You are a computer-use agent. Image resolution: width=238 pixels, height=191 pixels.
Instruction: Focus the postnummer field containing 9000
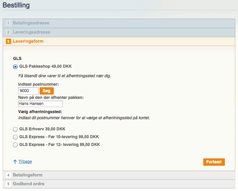tap(28, 91)
